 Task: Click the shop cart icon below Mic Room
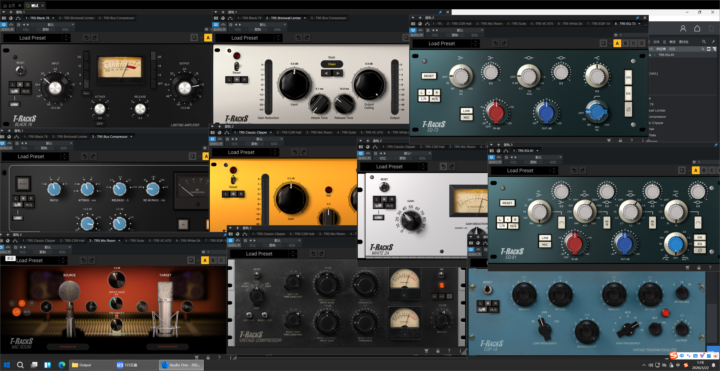tap(197, 358)
